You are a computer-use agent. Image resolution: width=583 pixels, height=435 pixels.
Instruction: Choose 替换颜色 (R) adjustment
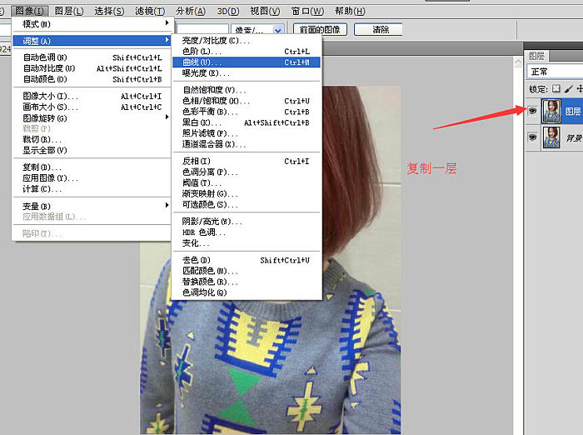click(x=247, y=282)
